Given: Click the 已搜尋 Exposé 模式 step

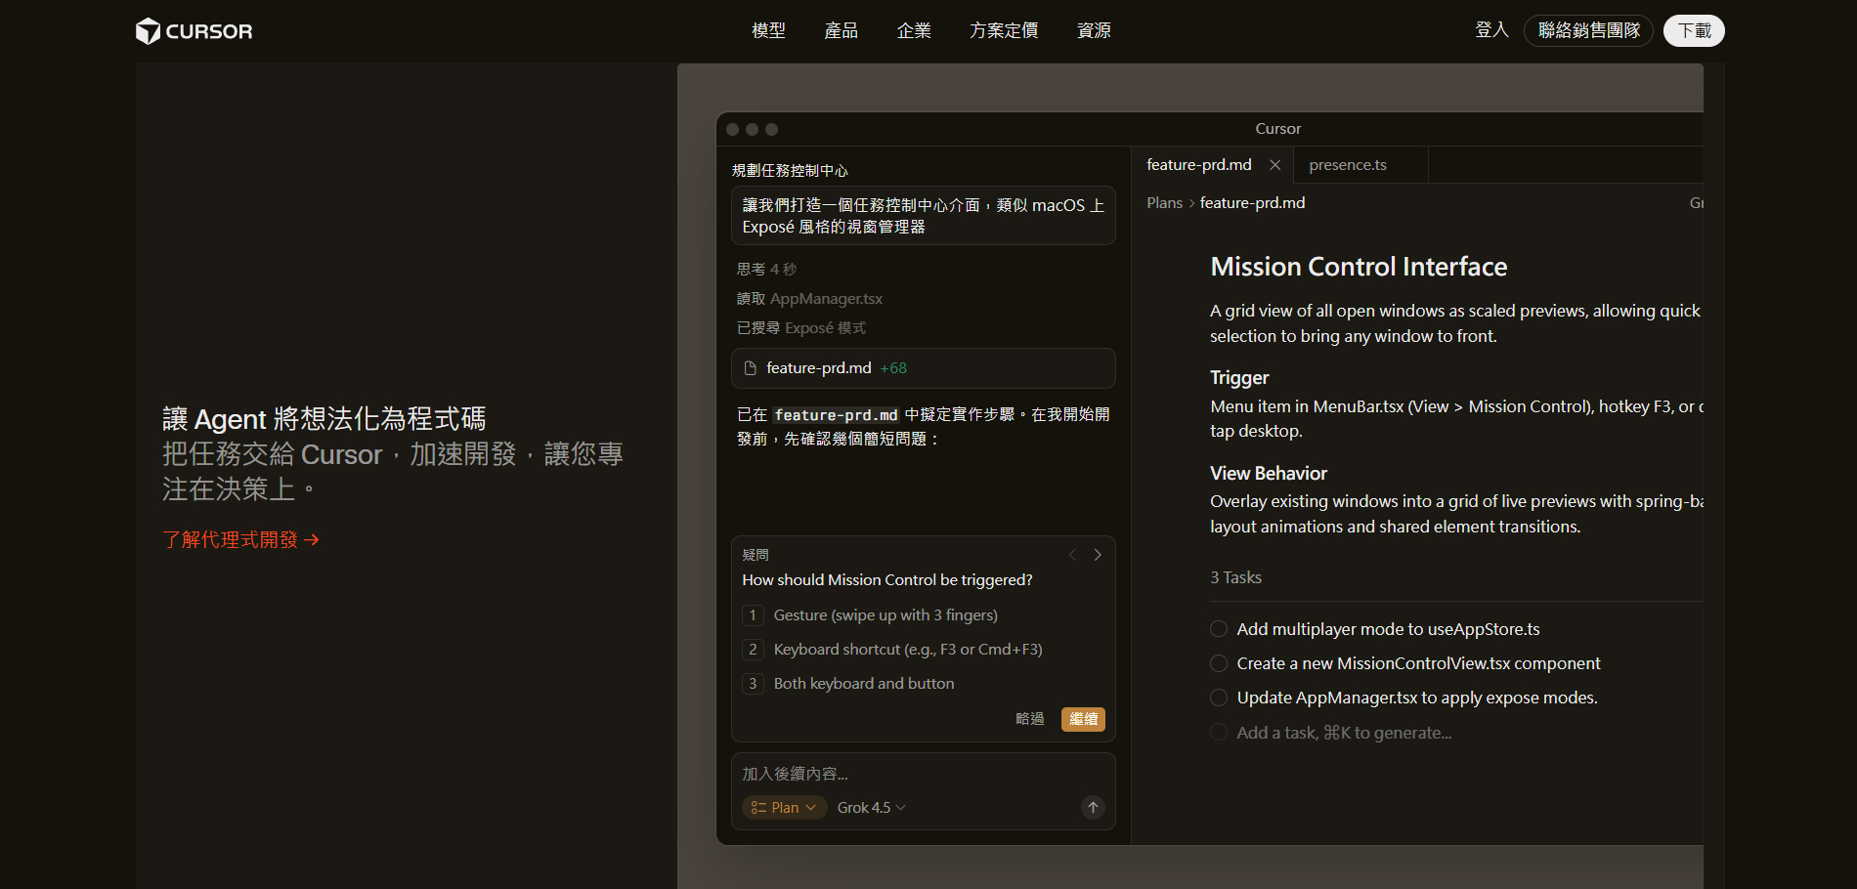Looking at the screenshot, I should click(x=800, y=327).
